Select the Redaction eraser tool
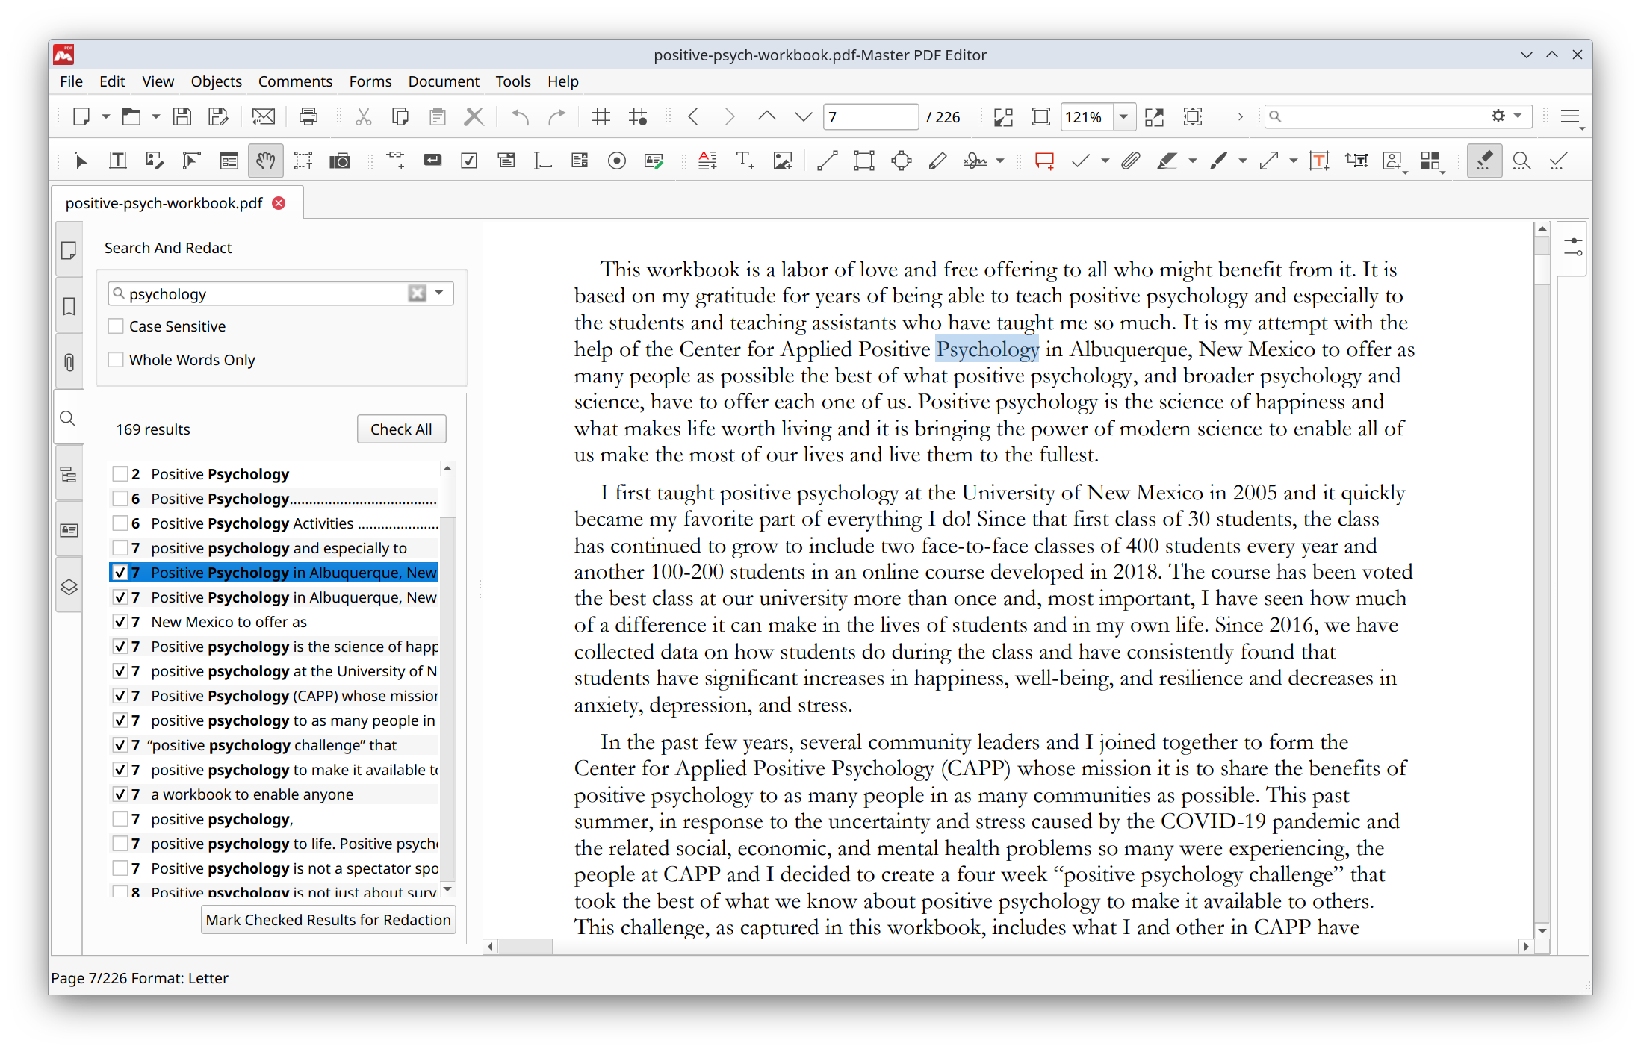Screen dimensions: 1641x1052 click(x=1484, y=160)
